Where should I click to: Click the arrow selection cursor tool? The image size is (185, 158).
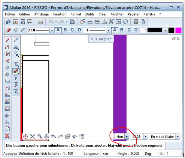16,64
